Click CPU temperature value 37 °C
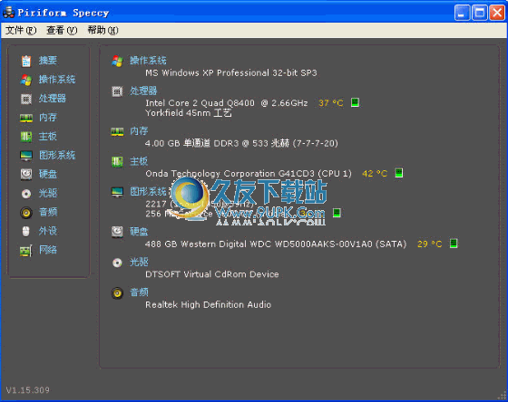 (x=331, y=103)
